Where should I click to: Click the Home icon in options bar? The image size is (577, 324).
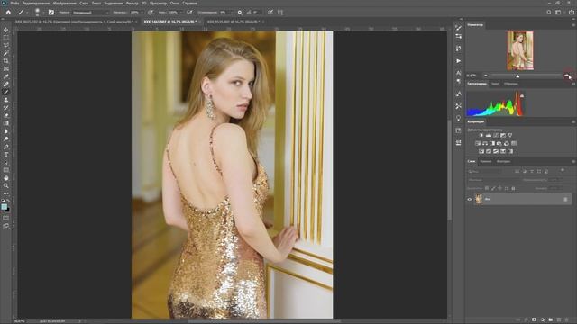tap(8, 12)
